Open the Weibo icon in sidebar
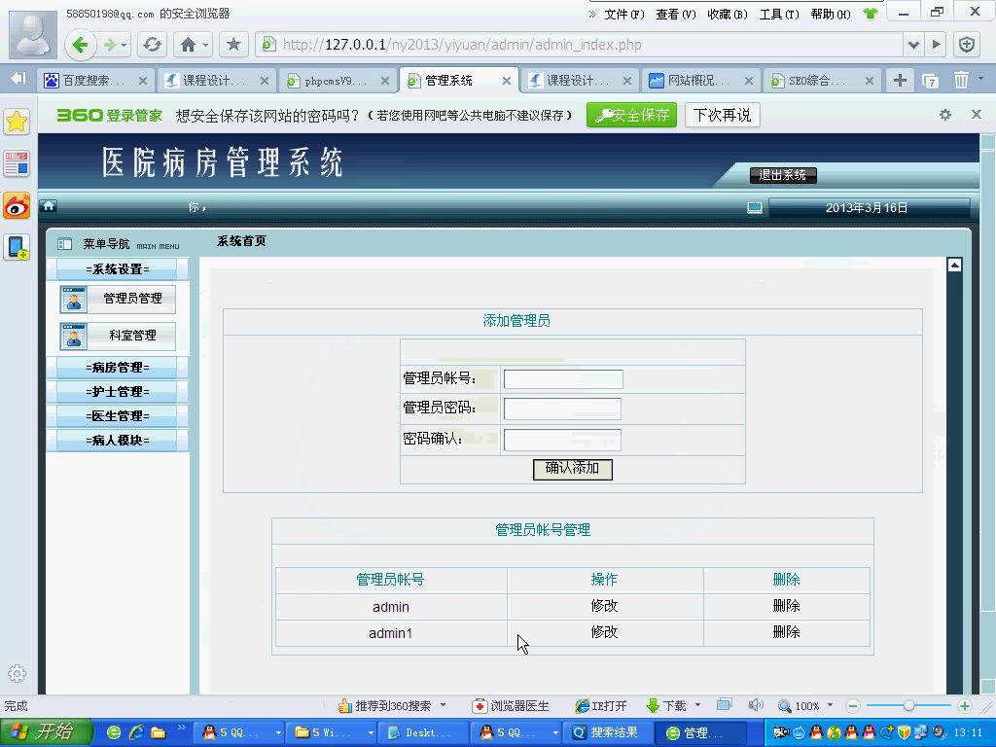Image resolution: width=996 pixels, height=747 pixels. pos(17,206)
